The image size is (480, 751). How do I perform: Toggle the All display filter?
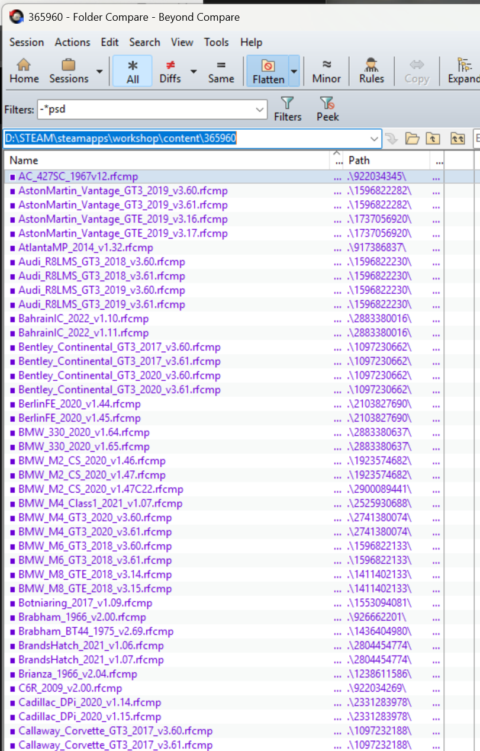pos(133,71)
